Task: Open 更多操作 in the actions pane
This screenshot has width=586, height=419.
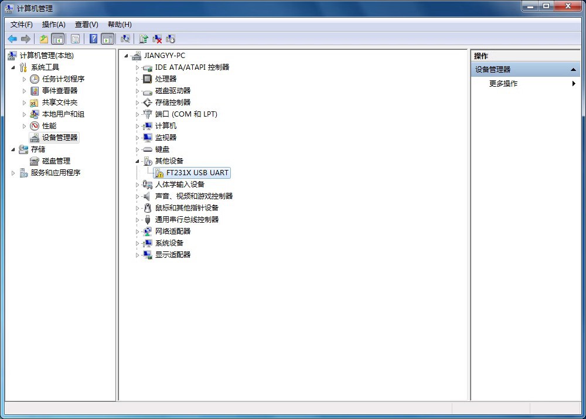Action: 503,84
